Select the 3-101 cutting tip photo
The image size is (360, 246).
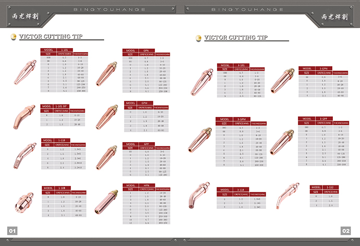(202, 82)
